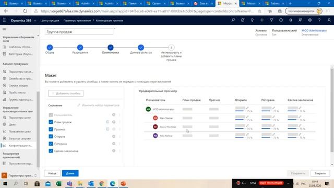Click gear icon beside План продаж column
This screenshot has height=188, width=334.
tap(114, 122)
